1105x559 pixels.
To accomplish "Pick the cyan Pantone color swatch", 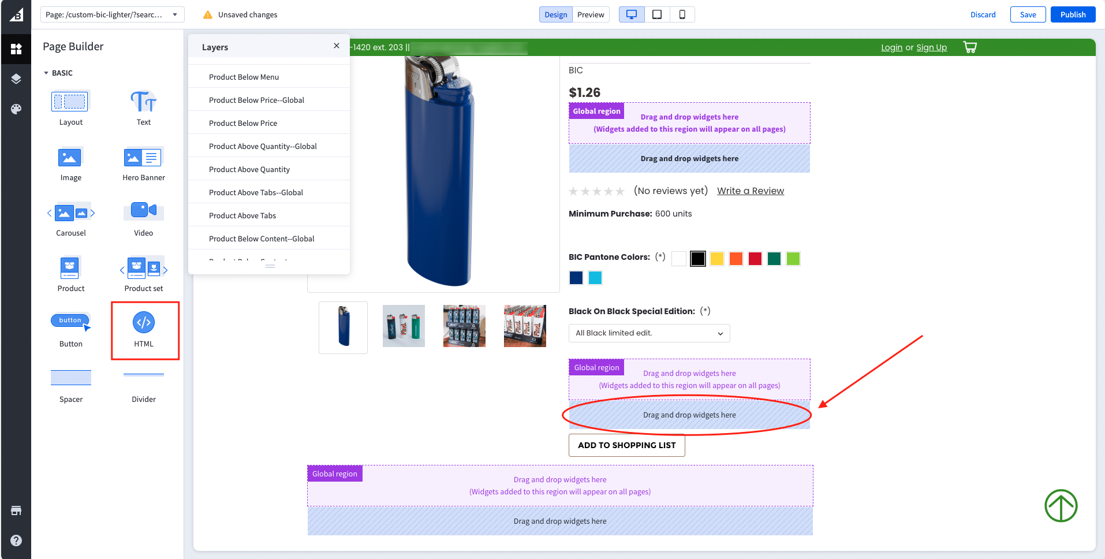I will (x=595, y=278).
